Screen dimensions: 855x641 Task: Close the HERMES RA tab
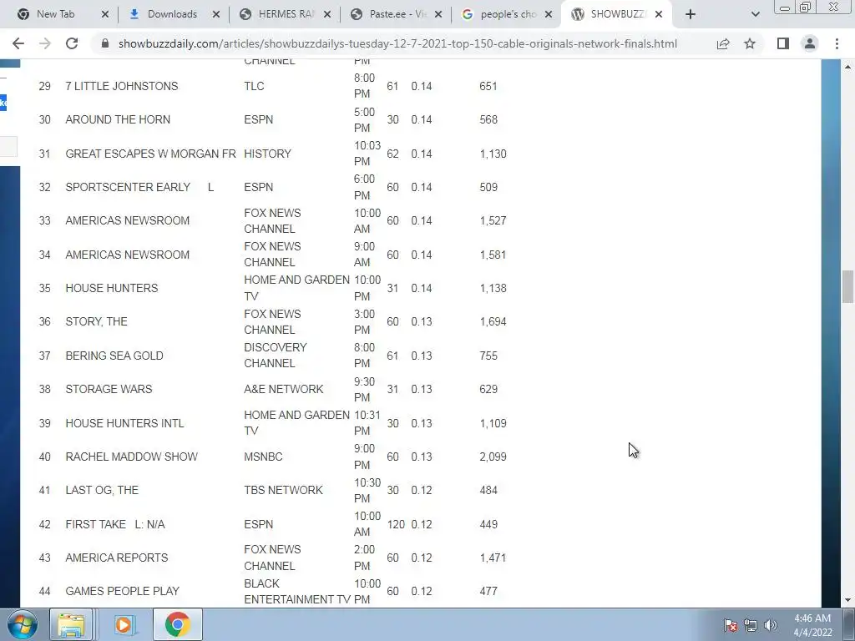pyautogui.click(x=327, y=14)
